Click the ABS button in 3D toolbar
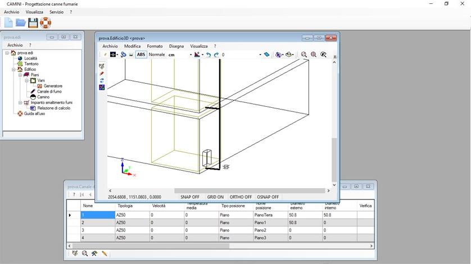Screen dimensions: 471x264 pos(141,55)
